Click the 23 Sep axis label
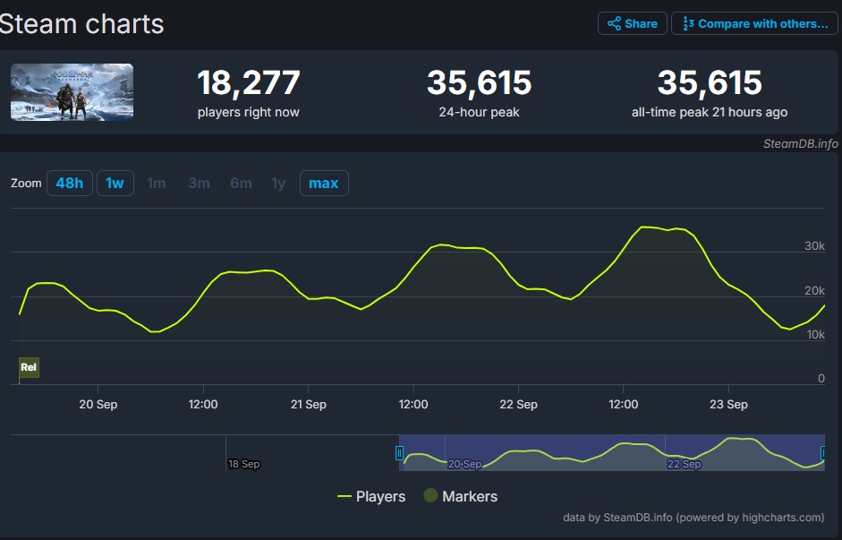 (728, 405)
